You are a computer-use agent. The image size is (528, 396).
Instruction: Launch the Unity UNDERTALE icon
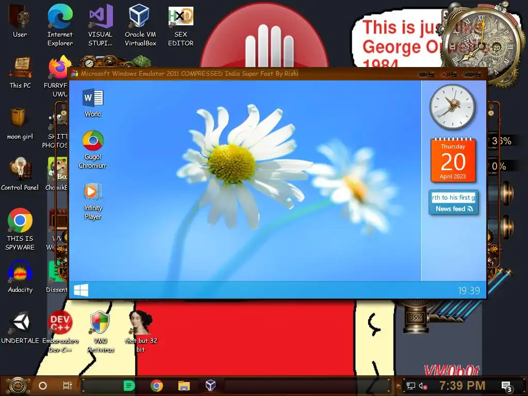coord(20,328)
